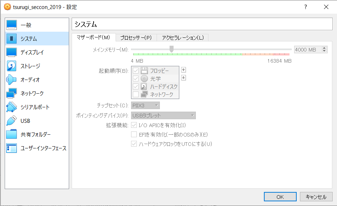Toggle I/O APICを有効化 checkbox
This screenshot has height=206, width=337.
[134, 125]
